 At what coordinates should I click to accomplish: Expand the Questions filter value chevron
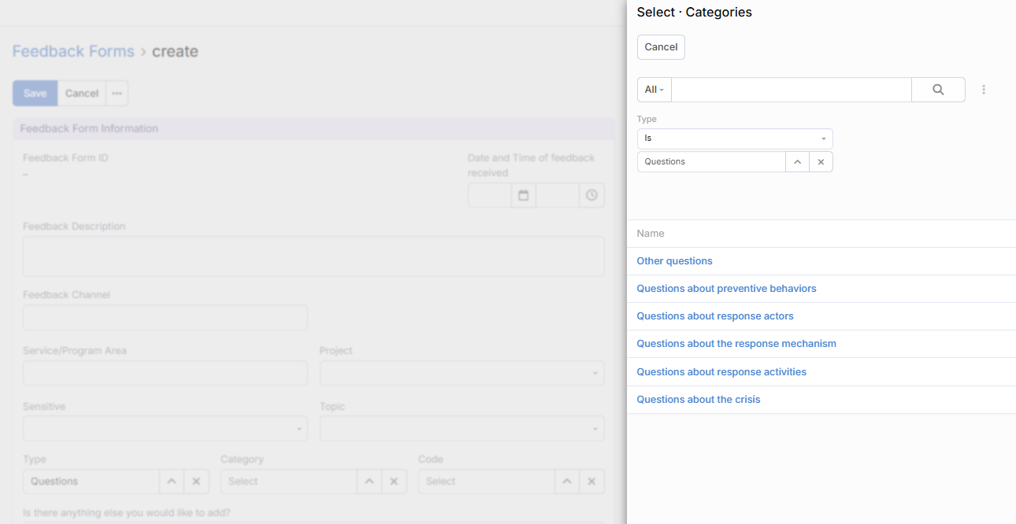[x=797, y=162]
